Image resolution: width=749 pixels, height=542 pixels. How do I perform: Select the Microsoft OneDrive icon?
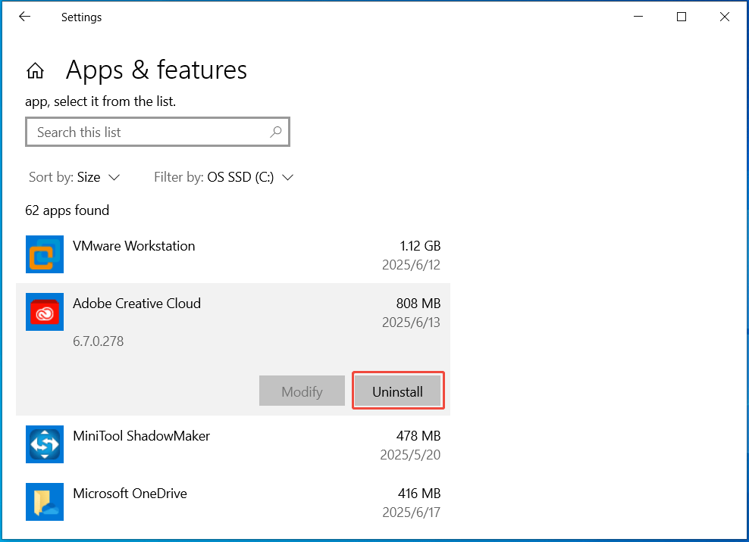(45, 502)
